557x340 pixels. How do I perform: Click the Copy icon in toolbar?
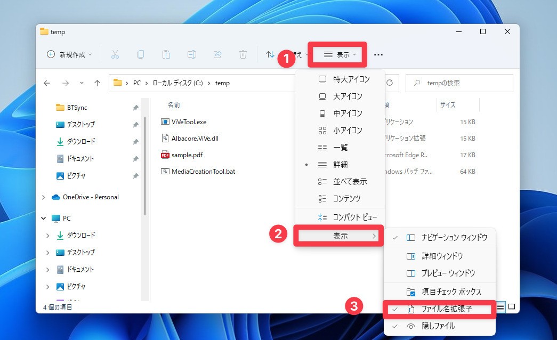(141, 54)
